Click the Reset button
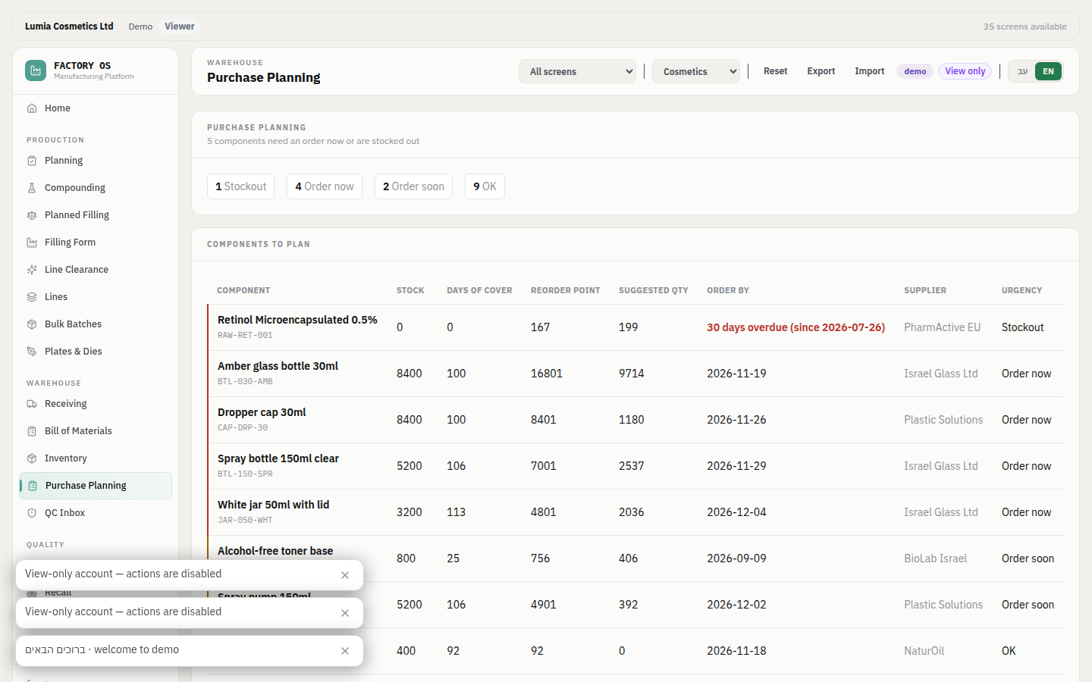 (x=775, y=71)
